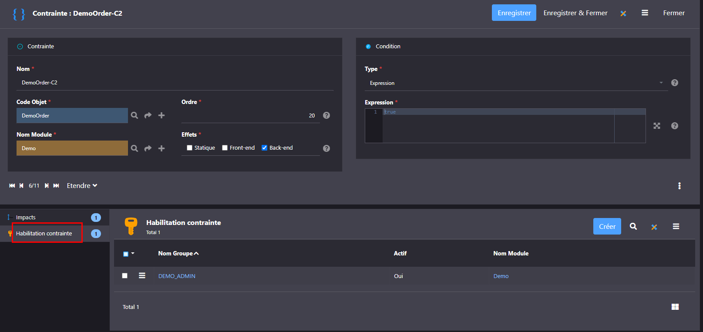Select the DEMO_ADMIN row checkbox
Image resolution: width=703 pixels, height=332 pixels.
point(125,275)
